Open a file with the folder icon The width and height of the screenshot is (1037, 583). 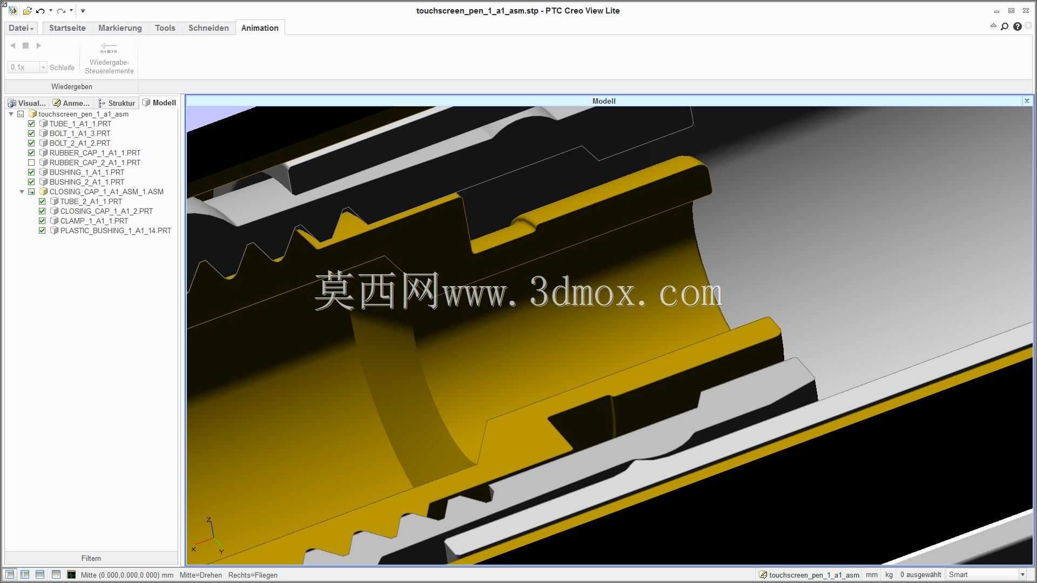click(x=27, y=11)
